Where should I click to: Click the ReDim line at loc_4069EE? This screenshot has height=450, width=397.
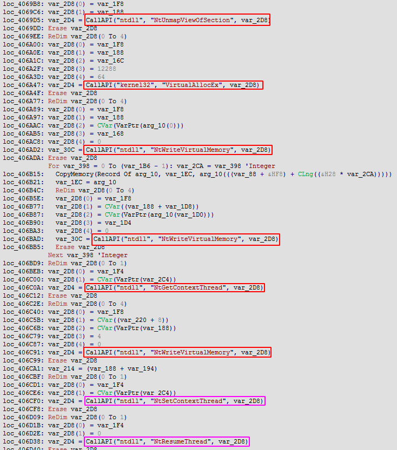87,36
